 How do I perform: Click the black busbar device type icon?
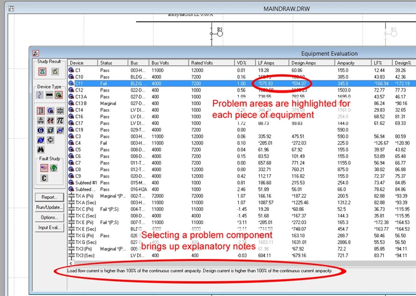click(49, 95)
